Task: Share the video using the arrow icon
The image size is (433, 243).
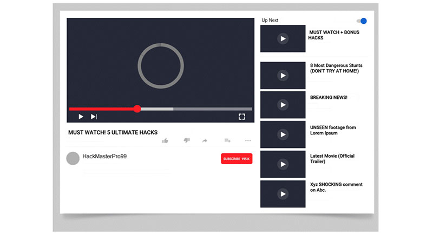Action: click(205, 141)
